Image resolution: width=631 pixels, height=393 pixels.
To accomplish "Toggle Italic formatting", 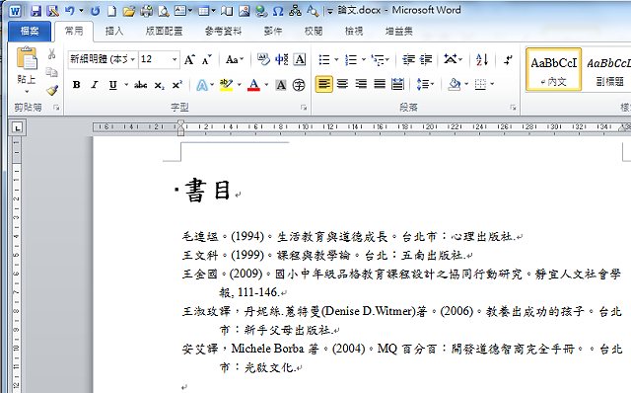I will pyautogui.click(x=95, y=85).
